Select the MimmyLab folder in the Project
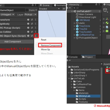The height and width of the screenshot is (110, 110). pos(84,96)
